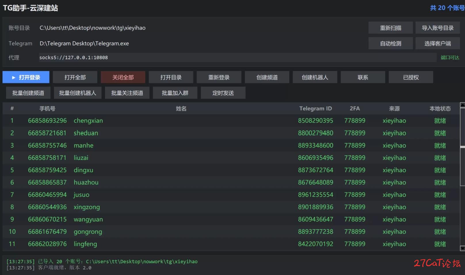Click the scroll-down arrow of the account table

(x=462, y=248)
